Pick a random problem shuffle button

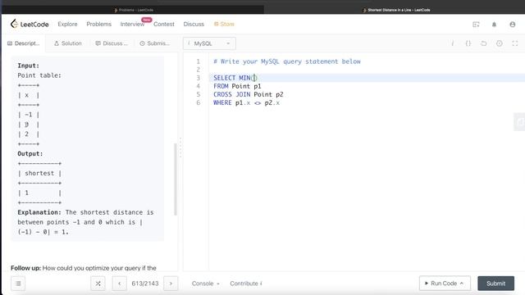tap(98, 284)
